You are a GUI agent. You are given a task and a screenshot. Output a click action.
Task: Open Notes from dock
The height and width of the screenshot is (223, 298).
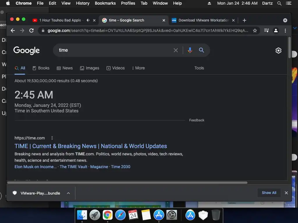click(146, 215)
